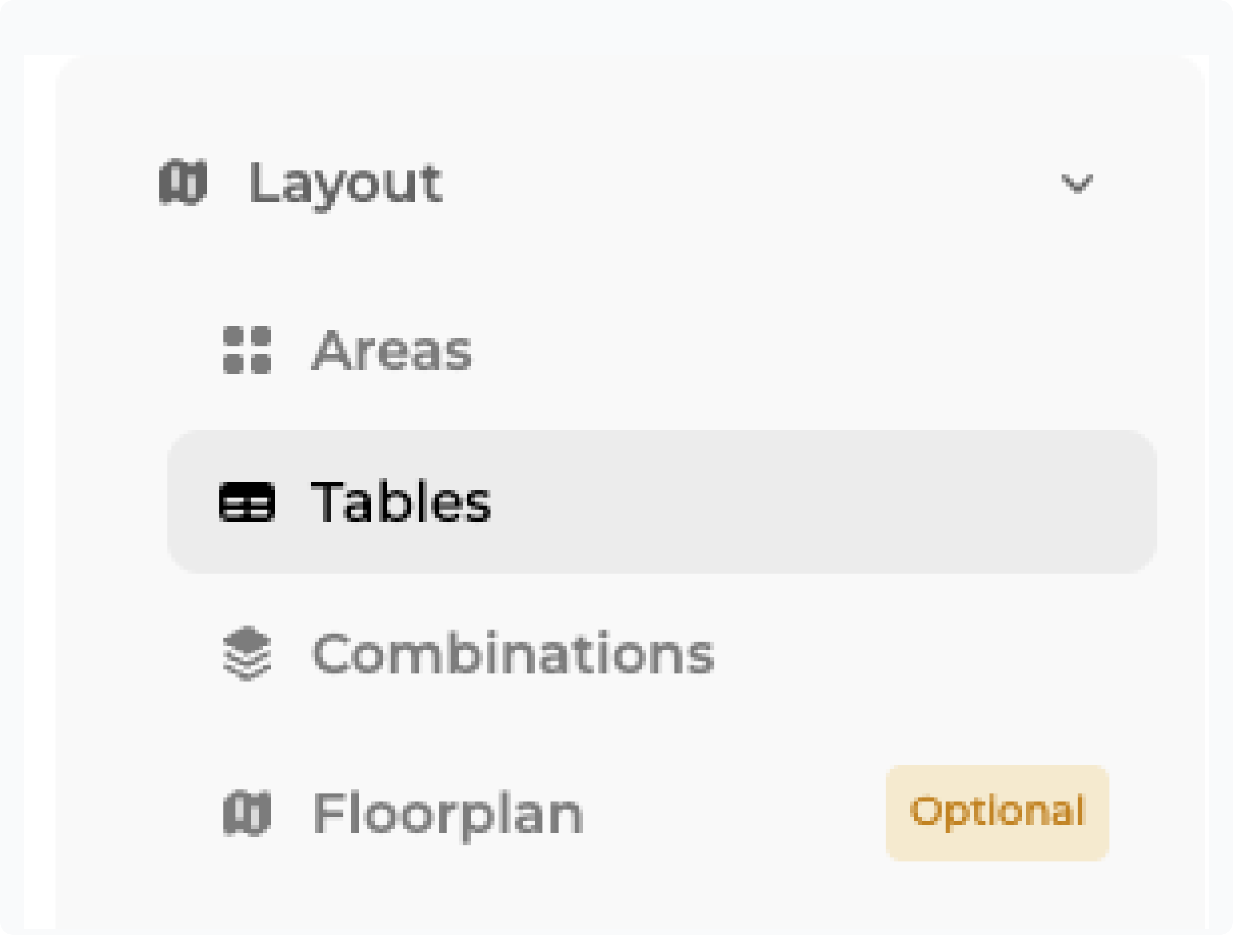The image size is (1233, 935).
Task: Click the Combinations stacked layers icon
Action: click(247, 653)
